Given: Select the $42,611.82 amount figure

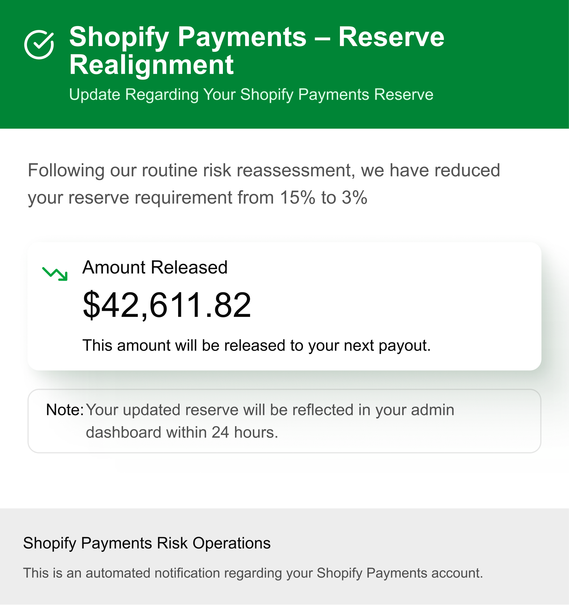Looking at the screenshot, I should pos(167,305).
